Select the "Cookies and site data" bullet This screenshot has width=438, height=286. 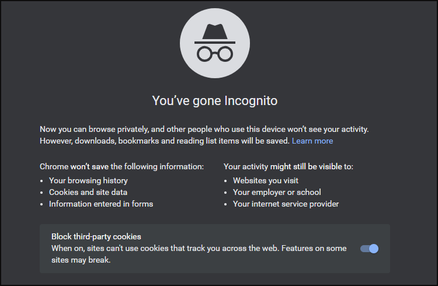pos(88,192)
